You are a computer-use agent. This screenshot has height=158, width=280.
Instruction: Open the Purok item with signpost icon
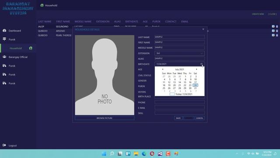coord(12,39)
